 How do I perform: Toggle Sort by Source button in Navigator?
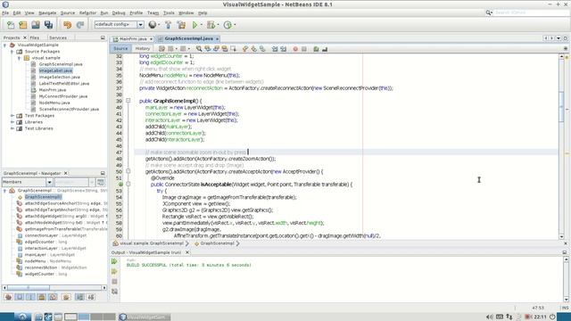pyautogui.click(x=91, y=297)
